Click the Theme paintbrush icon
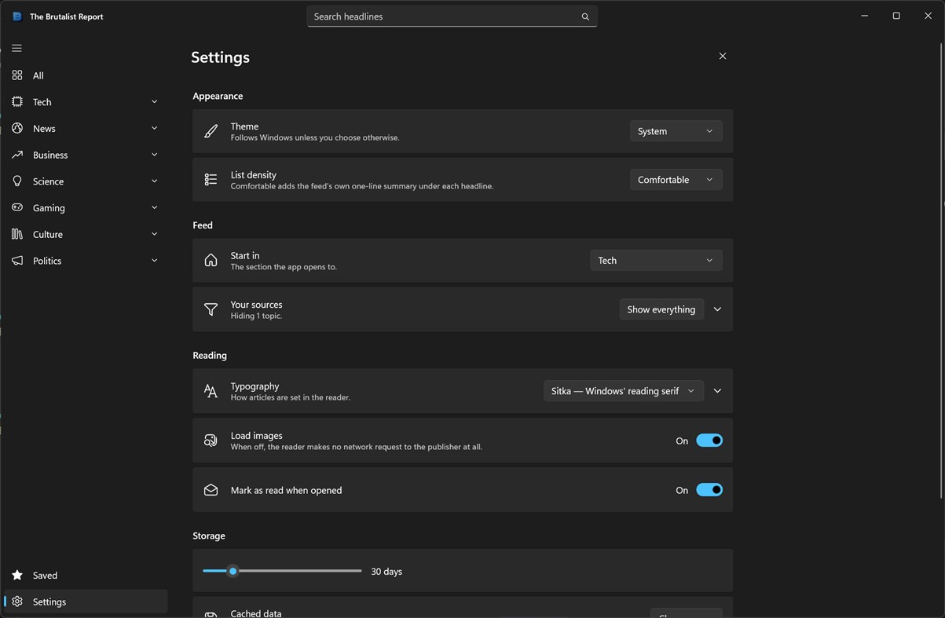The height and width of the screenshot is (618, 945). tap(211, 131)
